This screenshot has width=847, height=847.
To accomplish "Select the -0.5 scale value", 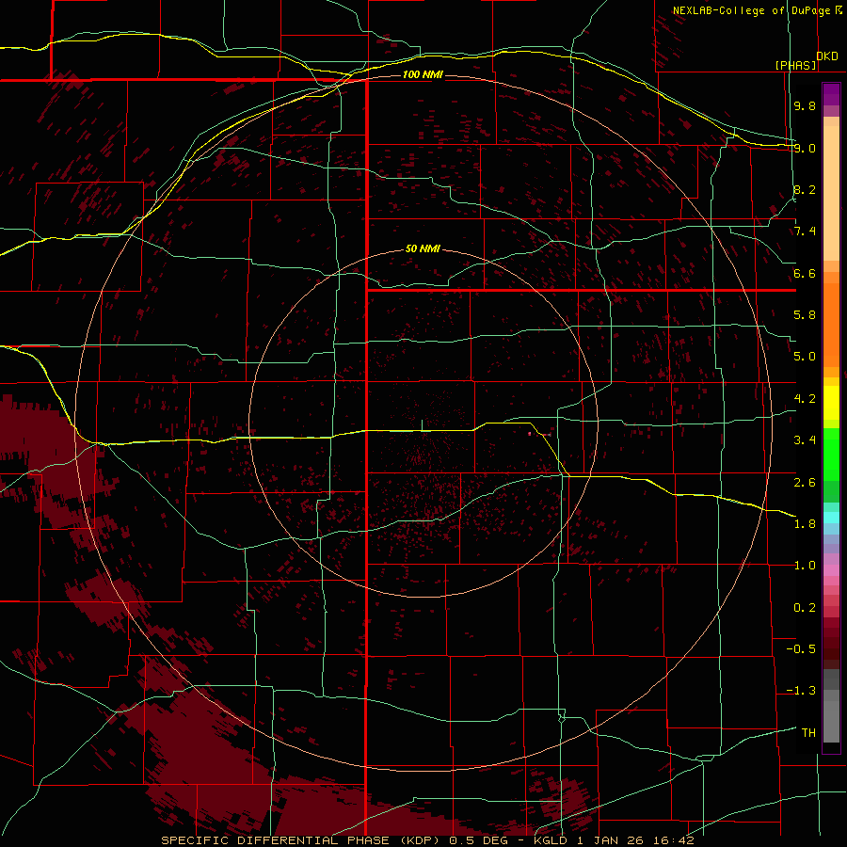I will pyautogui.click(x=801, y=649).
